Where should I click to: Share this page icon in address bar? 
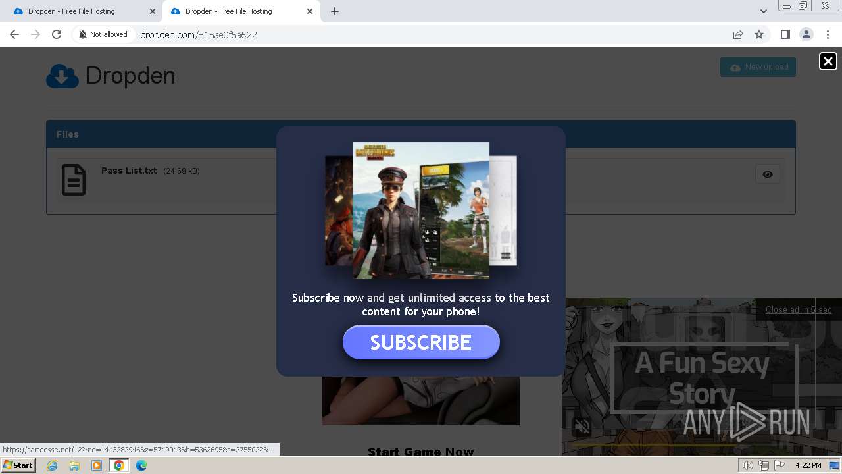pos(738,34)
